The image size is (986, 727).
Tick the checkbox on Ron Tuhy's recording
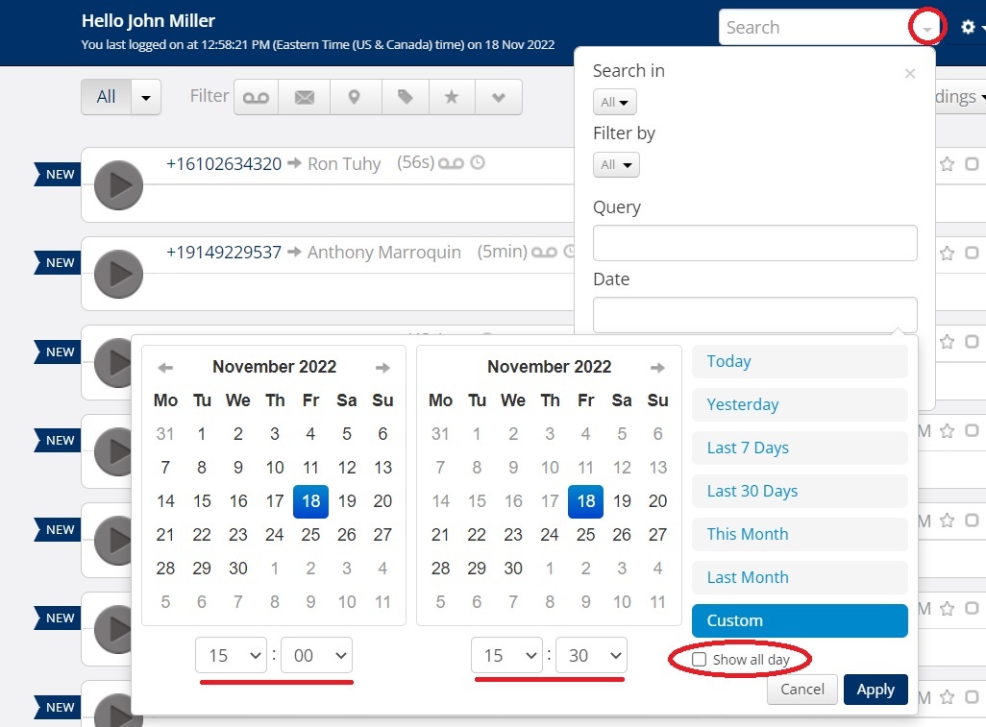point(972,164)
